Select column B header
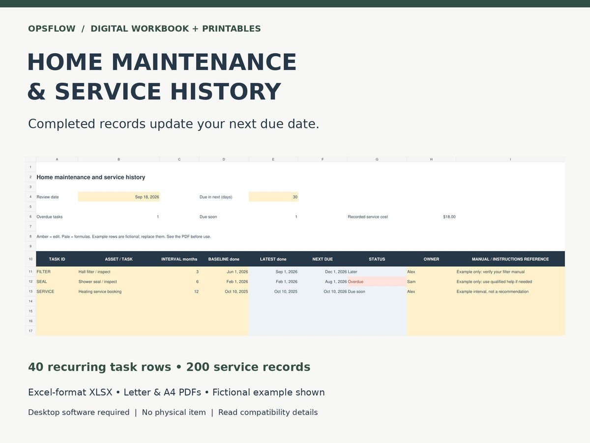590x443 pixels. [x=119, y=159]
